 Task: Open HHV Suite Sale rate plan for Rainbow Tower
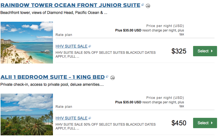(x=71, y=46)
